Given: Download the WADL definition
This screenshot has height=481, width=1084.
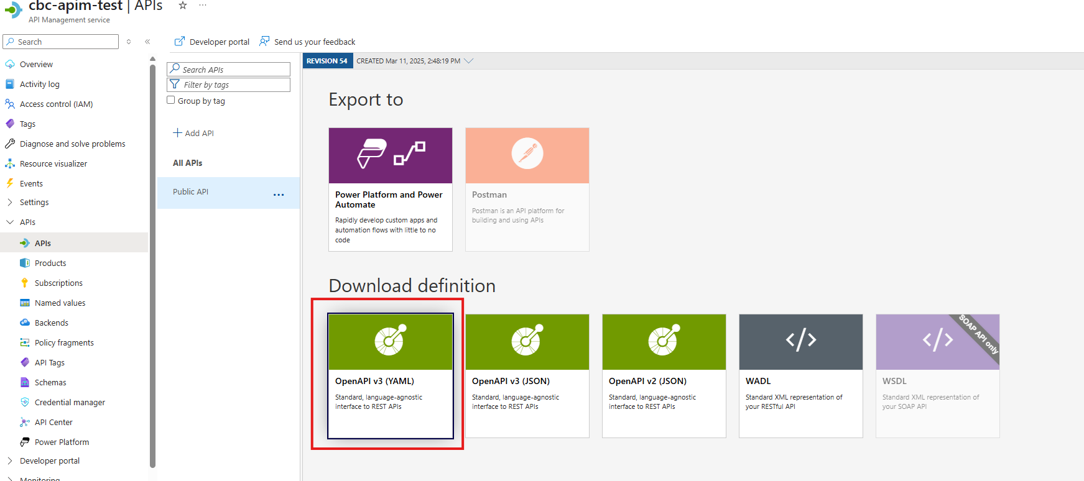Looking at the screenshot, I should (x=800, y=375).
